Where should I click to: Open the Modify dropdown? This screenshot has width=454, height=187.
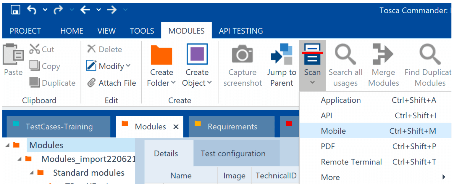(109, 66)
